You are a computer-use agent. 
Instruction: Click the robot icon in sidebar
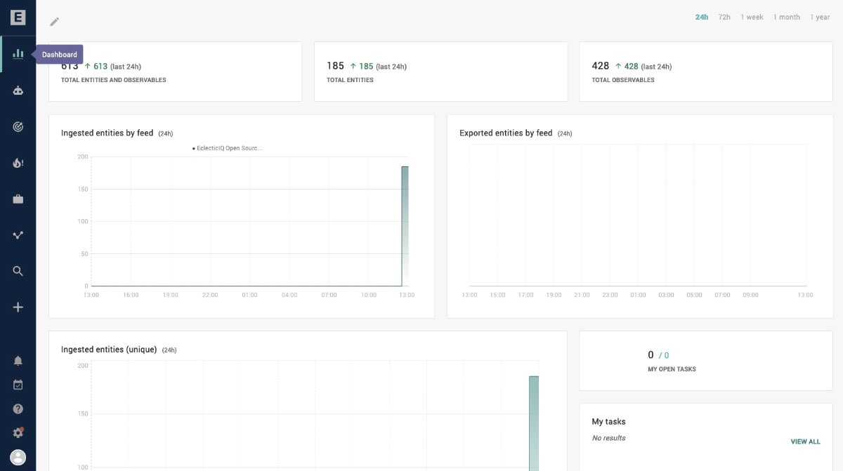pyautogui.click(x=18, y=91)
